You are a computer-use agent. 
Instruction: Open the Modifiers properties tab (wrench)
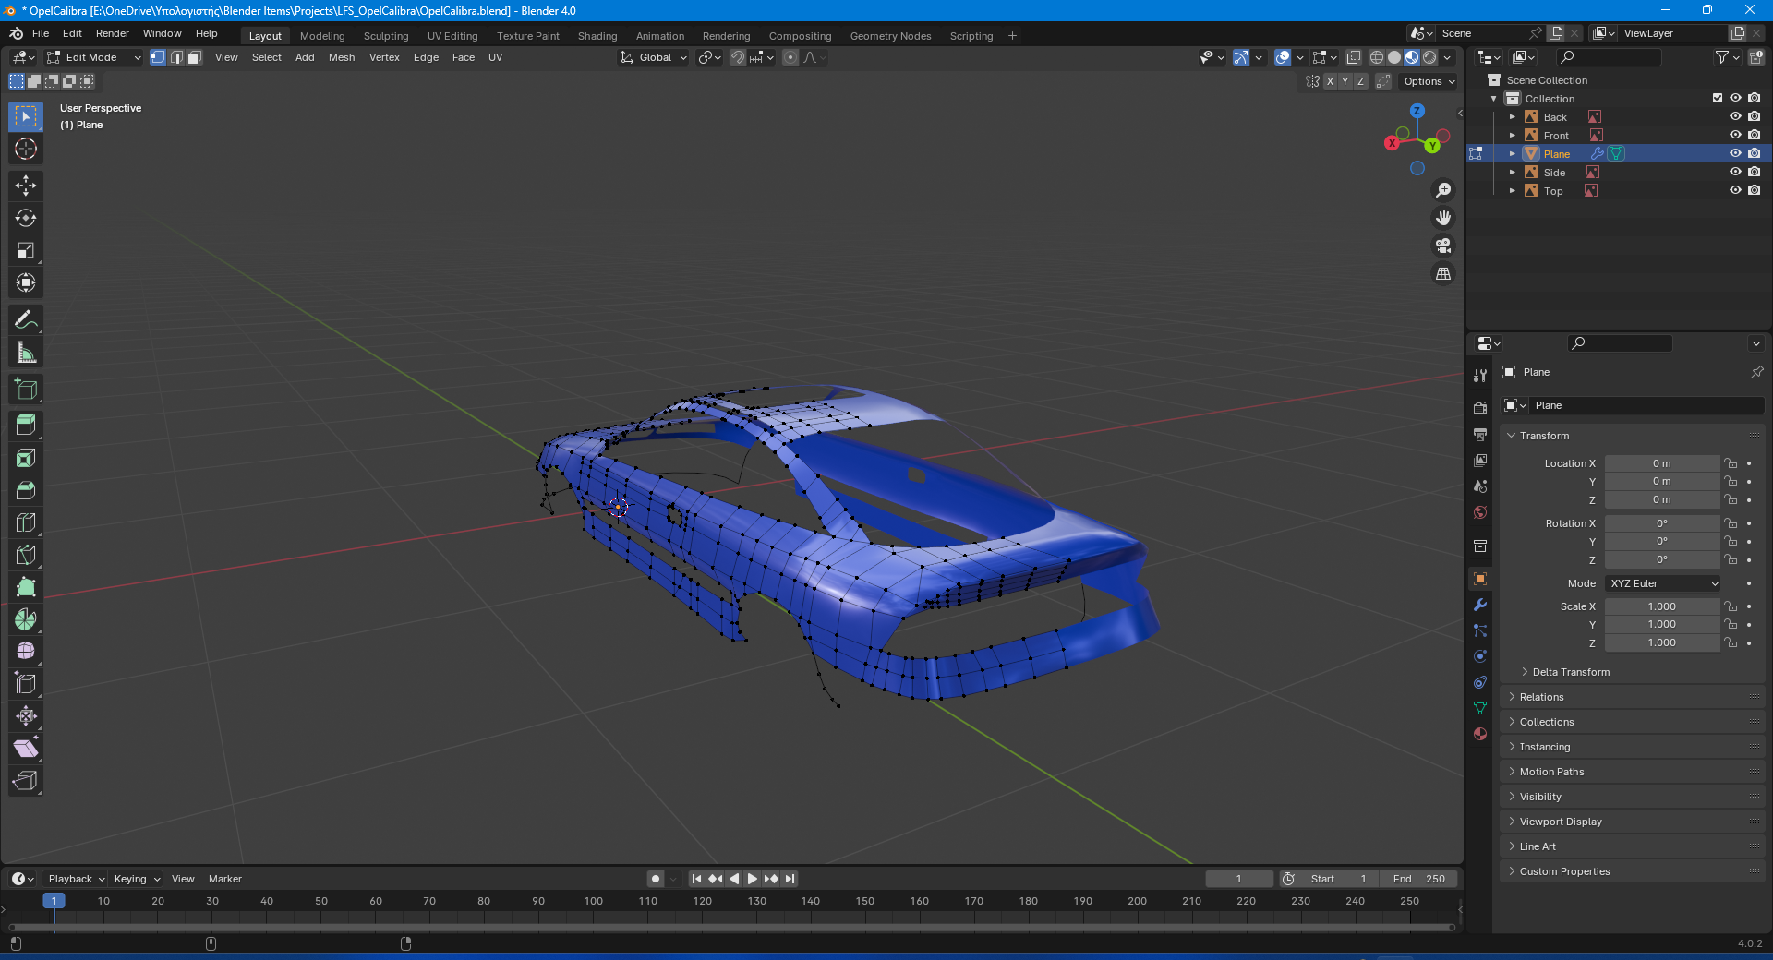(1480, 605)
